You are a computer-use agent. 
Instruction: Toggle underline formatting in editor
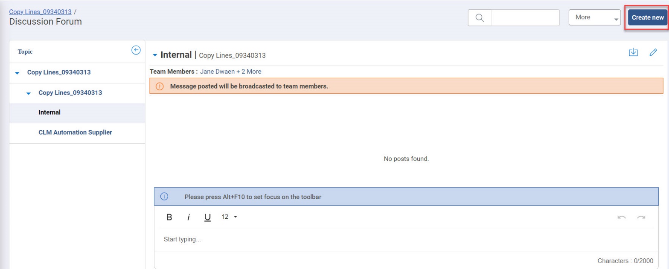coord(207,217)
